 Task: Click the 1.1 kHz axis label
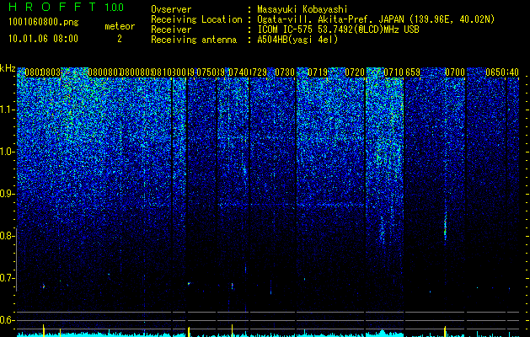point(8,110)
